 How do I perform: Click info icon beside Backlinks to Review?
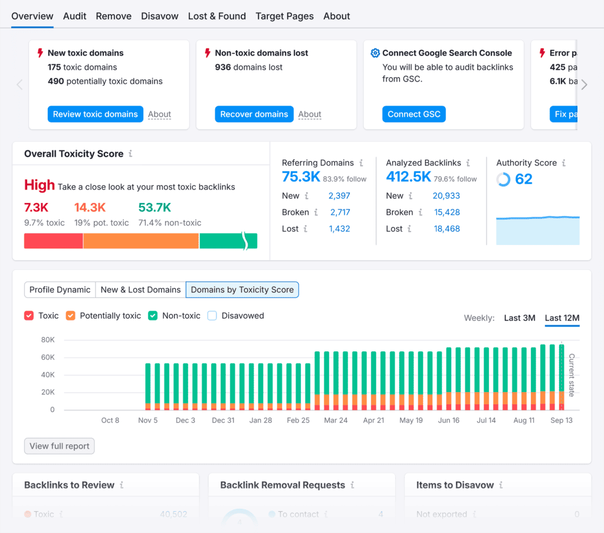coord(122,485)
